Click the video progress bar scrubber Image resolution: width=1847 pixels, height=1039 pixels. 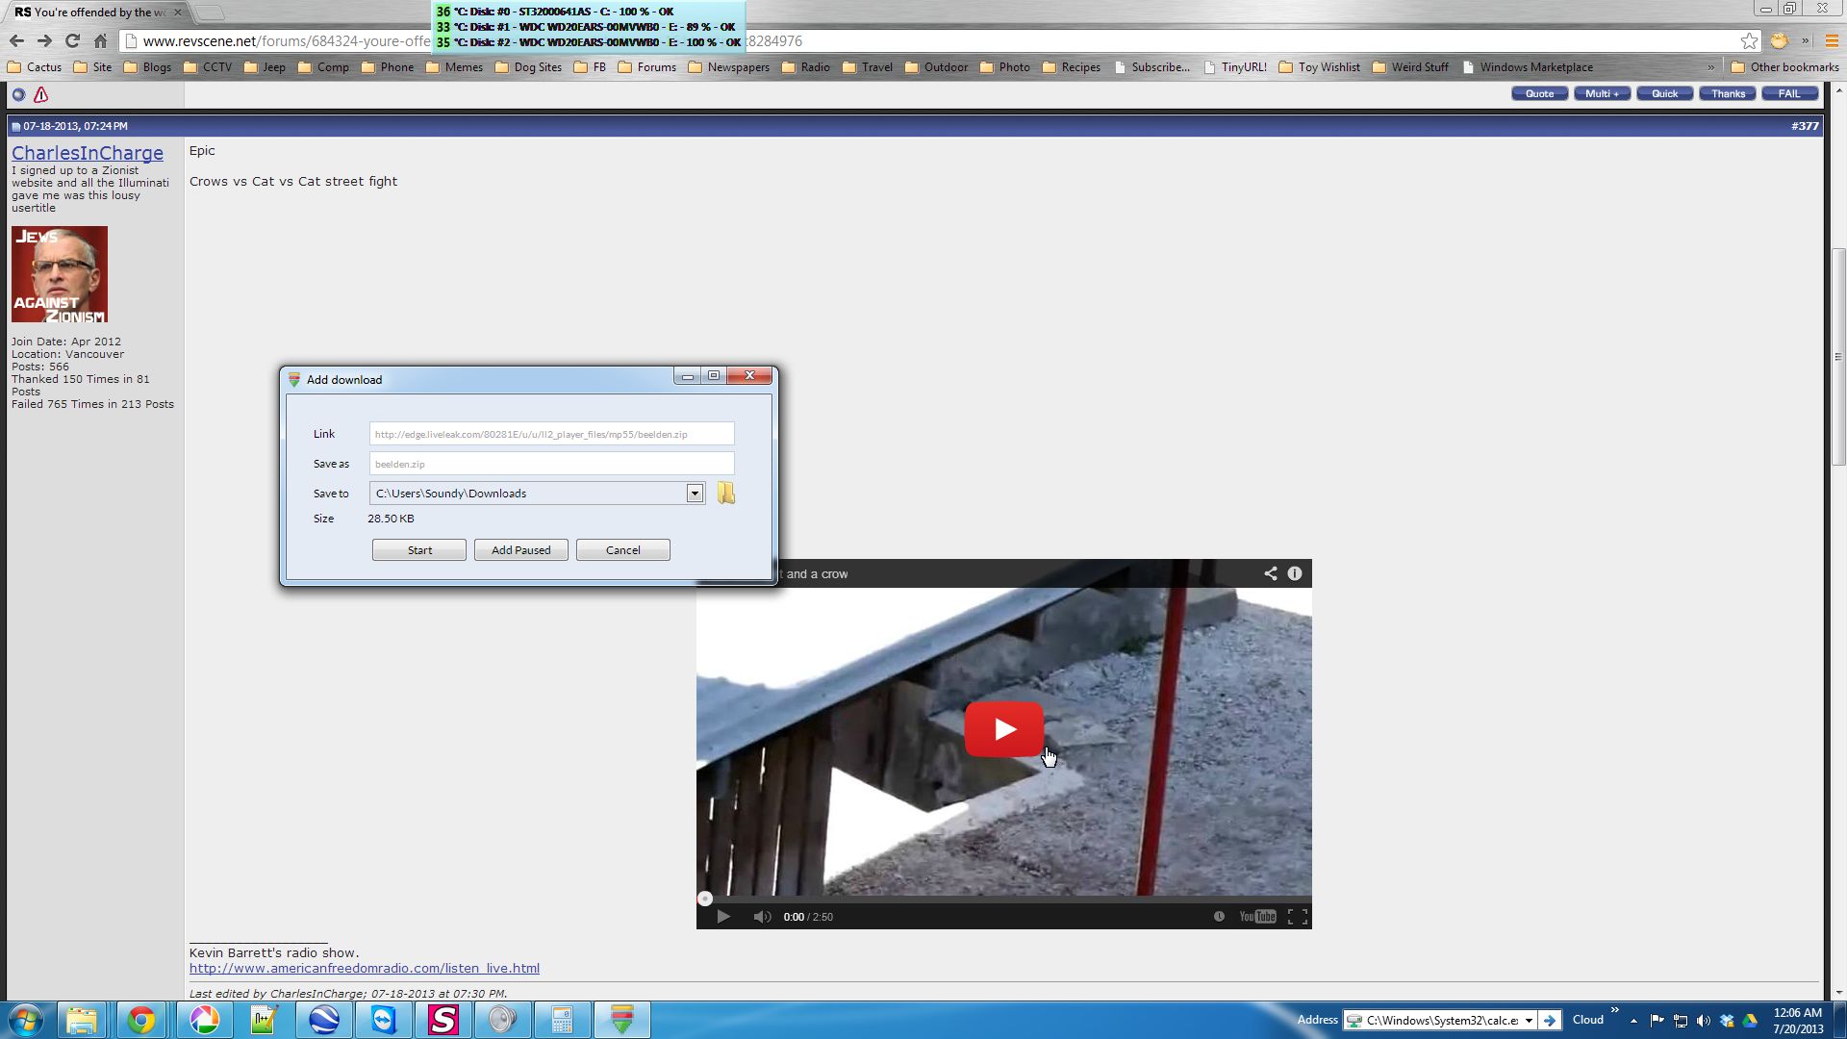[705, 899]
